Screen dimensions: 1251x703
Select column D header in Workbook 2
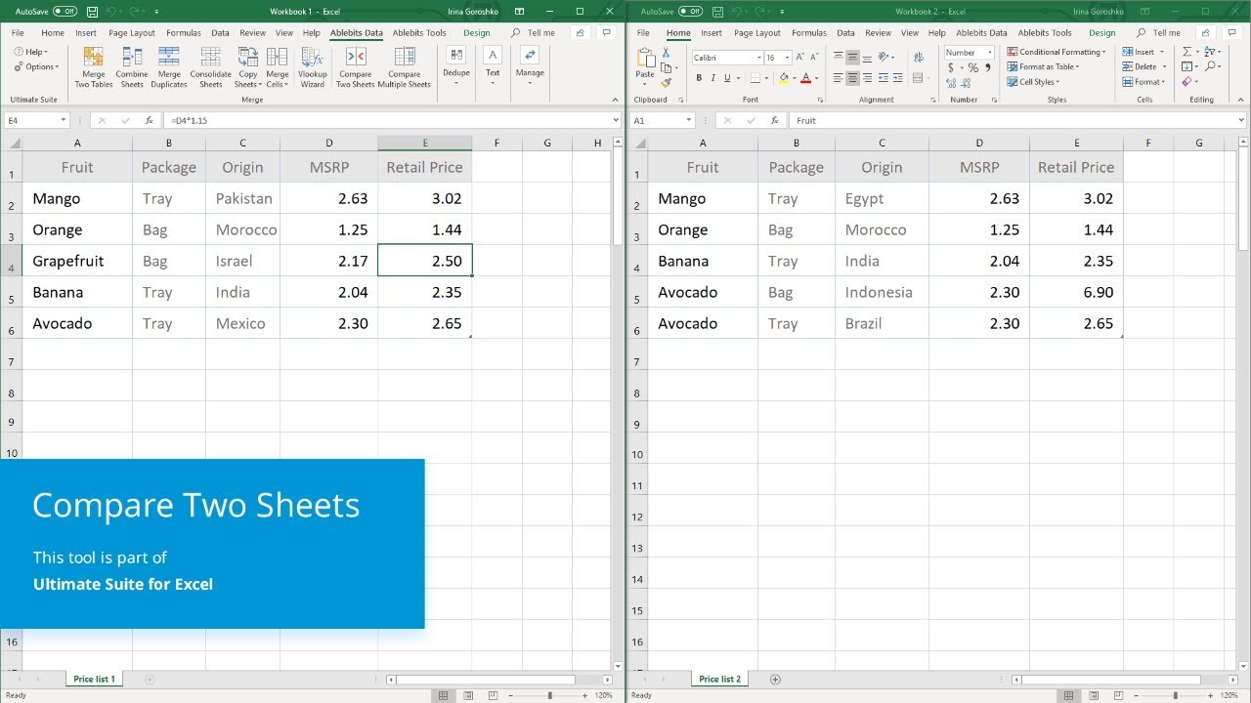point(979,144)
